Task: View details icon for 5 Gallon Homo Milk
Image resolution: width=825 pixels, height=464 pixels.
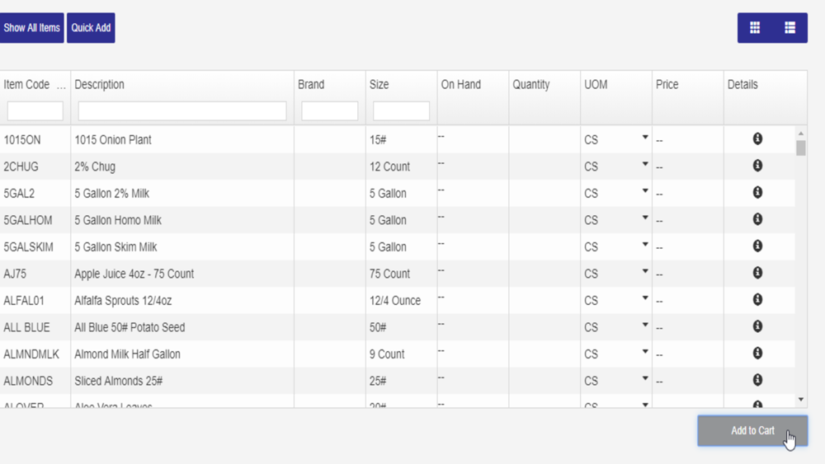Action: pyautogui.click(x=757, y=219)
